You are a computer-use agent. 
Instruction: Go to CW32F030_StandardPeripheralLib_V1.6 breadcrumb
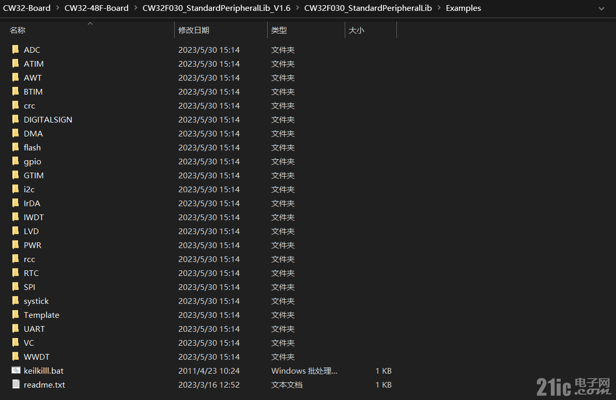(216, 8)
